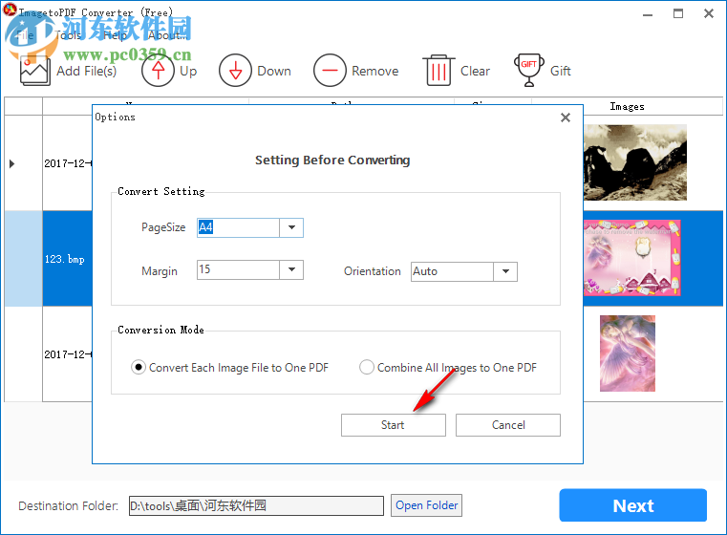This screenshot has width=727, height=535.
Task: Click the Margin value field showing 15
Action: (x=238, y=269)
